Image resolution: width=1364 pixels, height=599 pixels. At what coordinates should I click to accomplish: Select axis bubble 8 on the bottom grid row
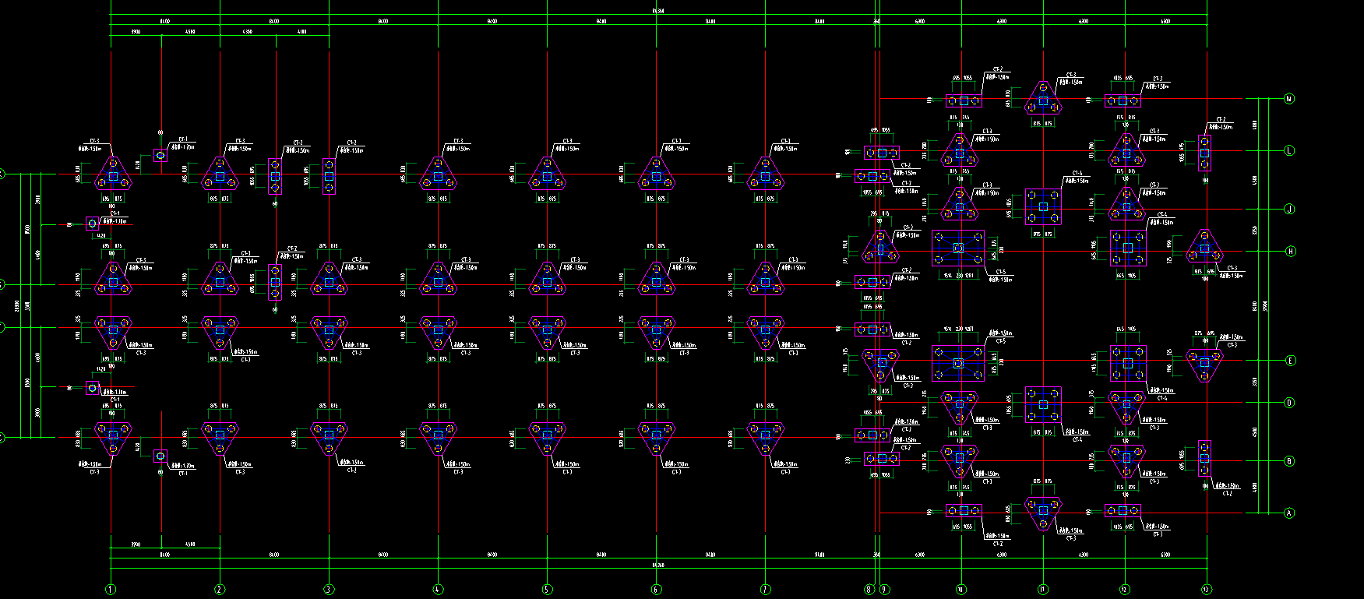pos(870,590)
